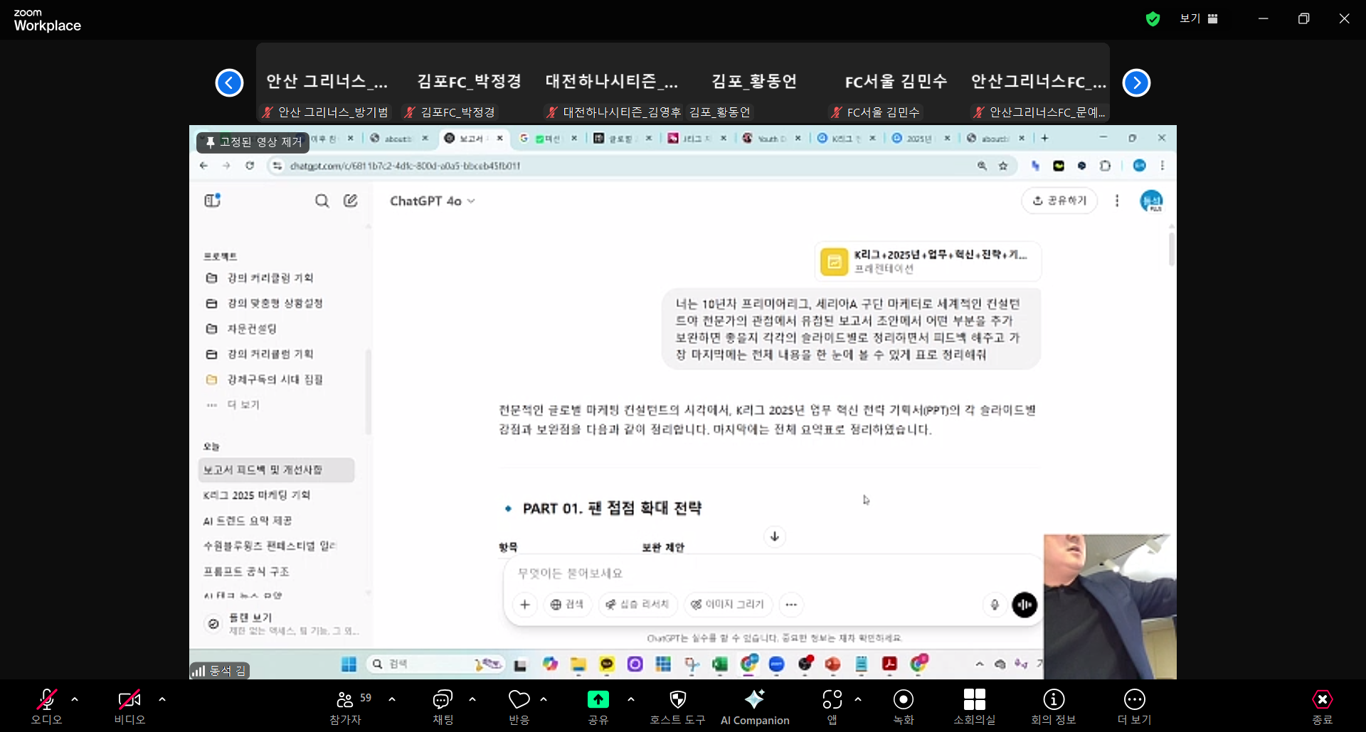Select participant tile FC서울 김민수
This screenshot has width=1366, height=732.
(896, 82)
